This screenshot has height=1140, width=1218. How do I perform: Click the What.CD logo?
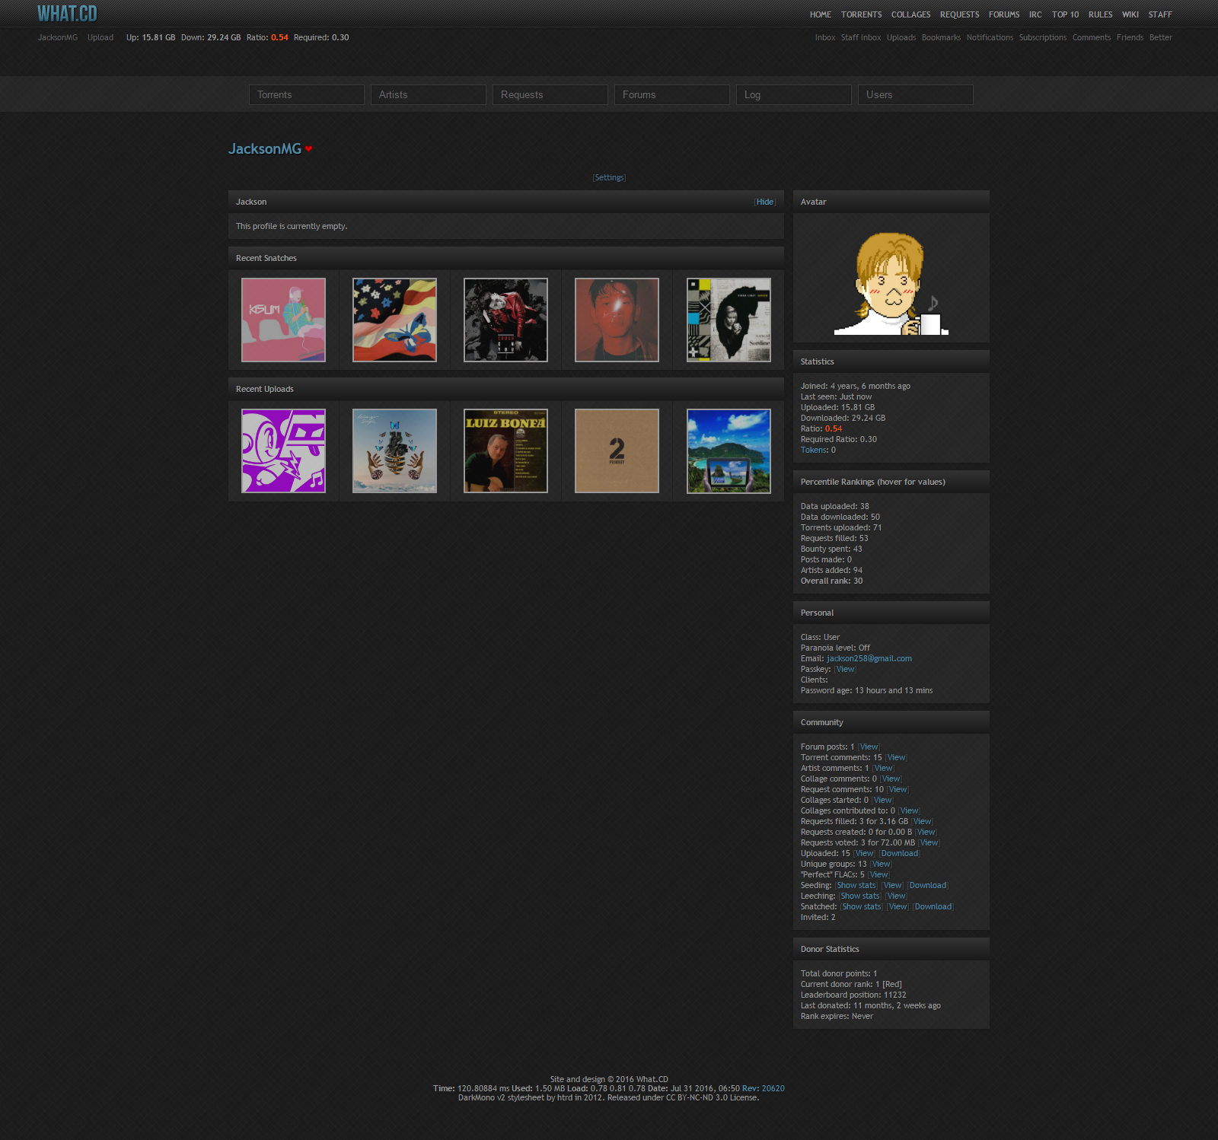point(68,14)
